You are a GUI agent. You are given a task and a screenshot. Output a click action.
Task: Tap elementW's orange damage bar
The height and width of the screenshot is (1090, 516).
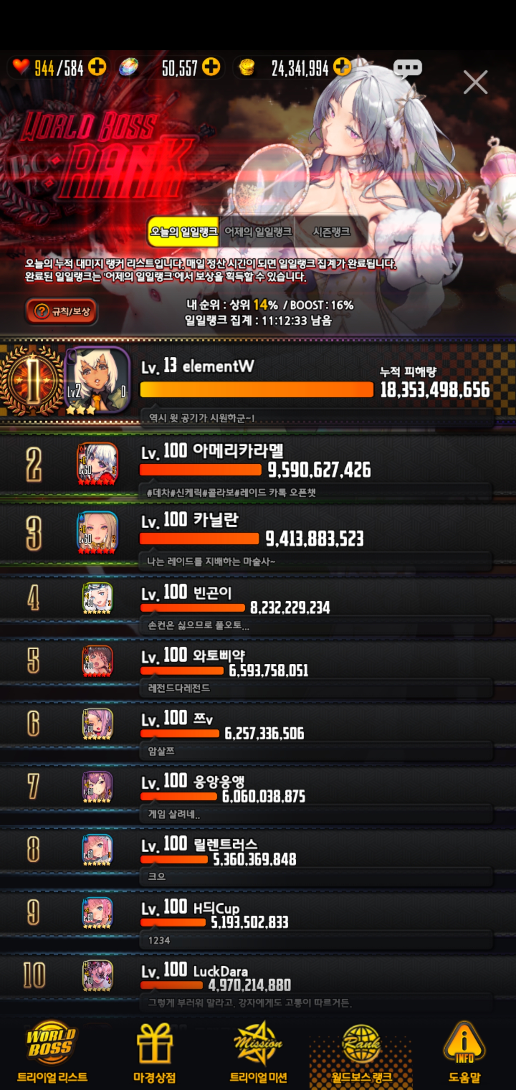pos(257,389)
